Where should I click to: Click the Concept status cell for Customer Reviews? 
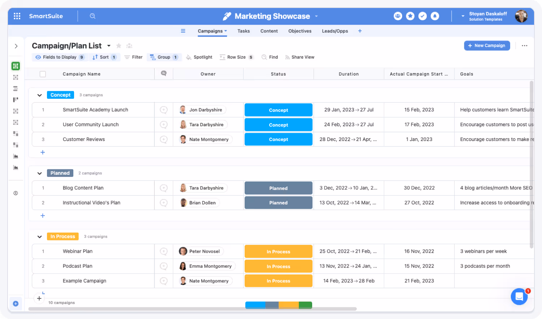pos(279,139)
